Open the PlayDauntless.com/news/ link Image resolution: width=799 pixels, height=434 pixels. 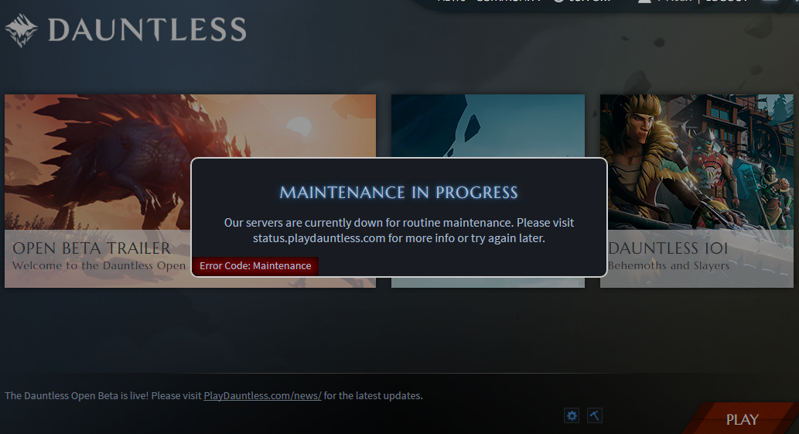262,396
